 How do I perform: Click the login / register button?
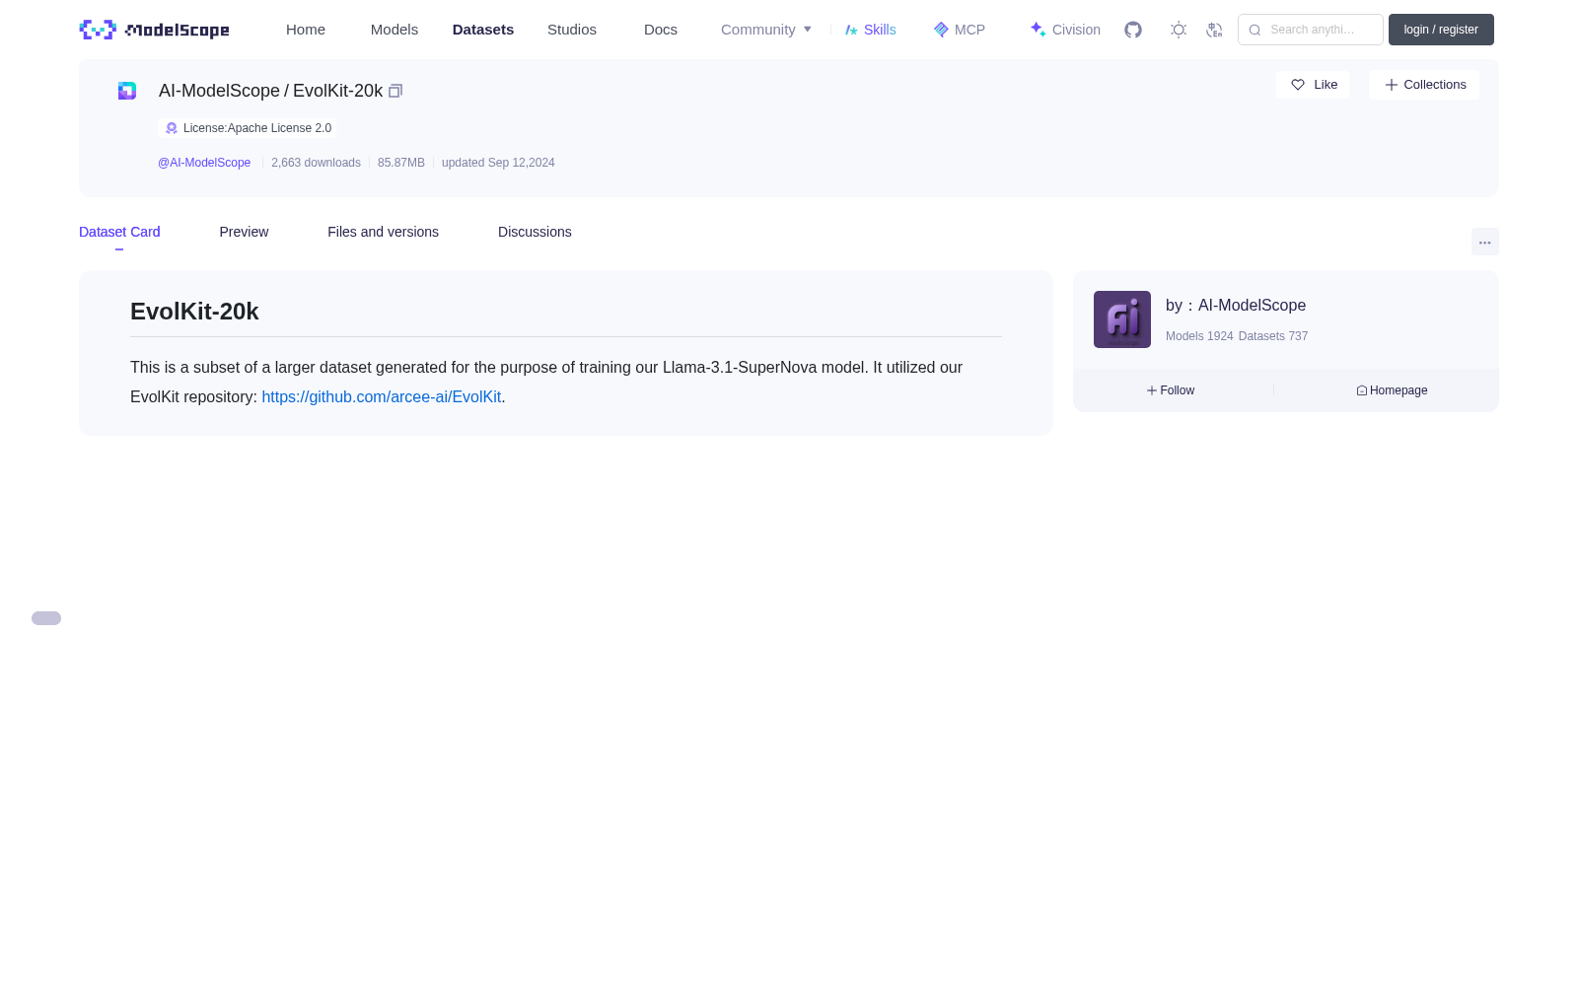click(x=1441, y=30)
